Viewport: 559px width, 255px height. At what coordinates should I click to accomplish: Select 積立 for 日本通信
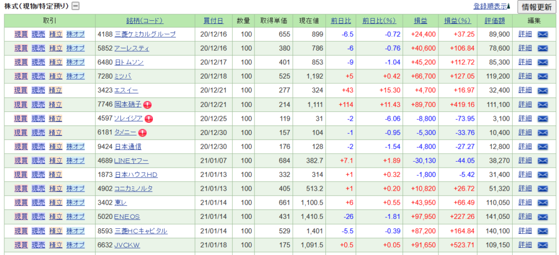point(56,146)
